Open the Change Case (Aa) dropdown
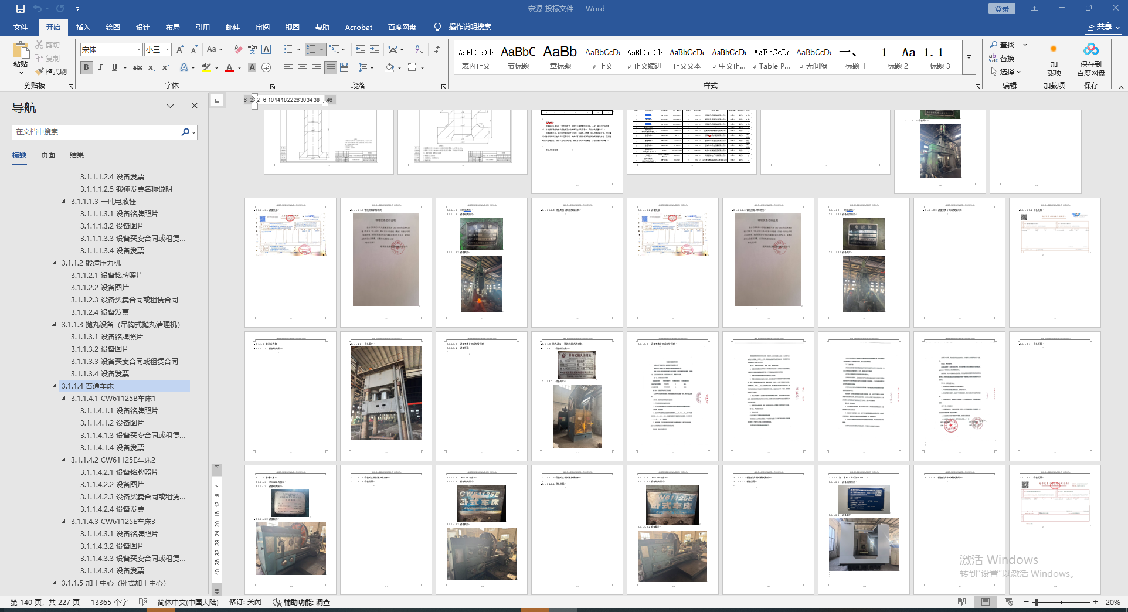 coord(215,50)
